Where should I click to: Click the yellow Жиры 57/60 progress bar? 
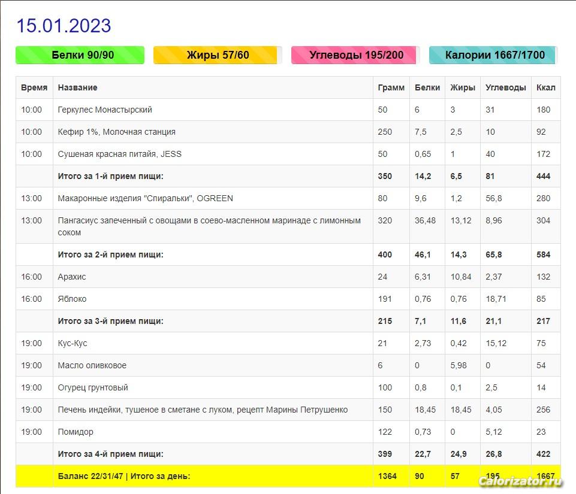pyautogui.click(x=217, y=55)
